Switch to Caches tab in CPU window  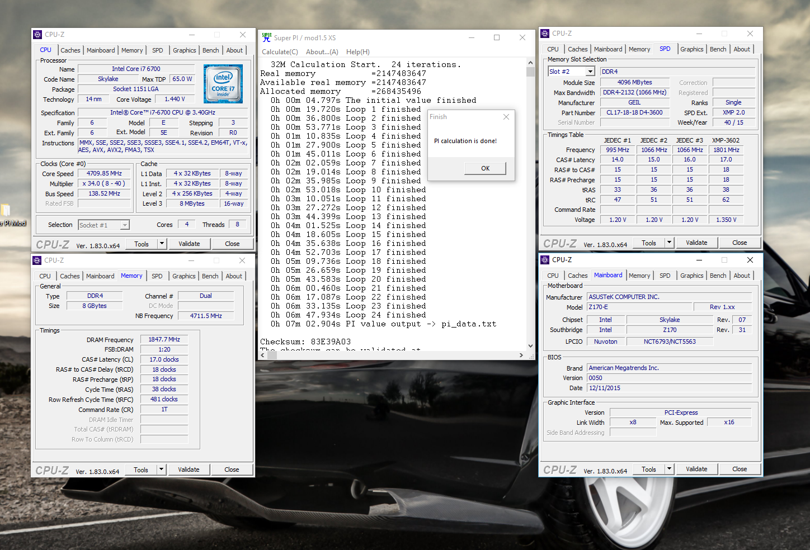[70, 50]
